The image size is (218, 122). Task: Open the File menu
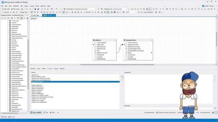[2, 6]
